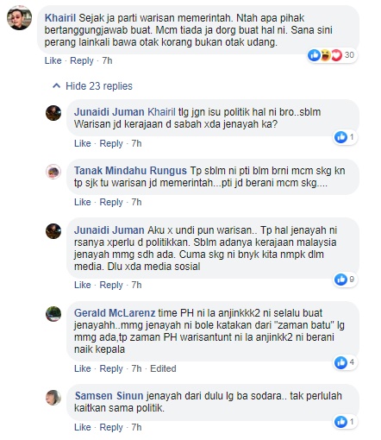Click the chevron next to Hide 23 replies
Image resolution: width=381 pixels, height=440 pixels.
click(x=57, y=85)
